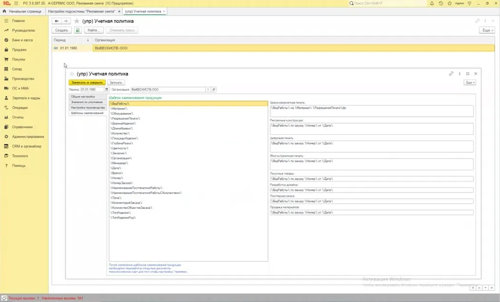Screen dimensions: 500x302
Task: Click the refresh list icon next to Создать
Action: (78, 30)
